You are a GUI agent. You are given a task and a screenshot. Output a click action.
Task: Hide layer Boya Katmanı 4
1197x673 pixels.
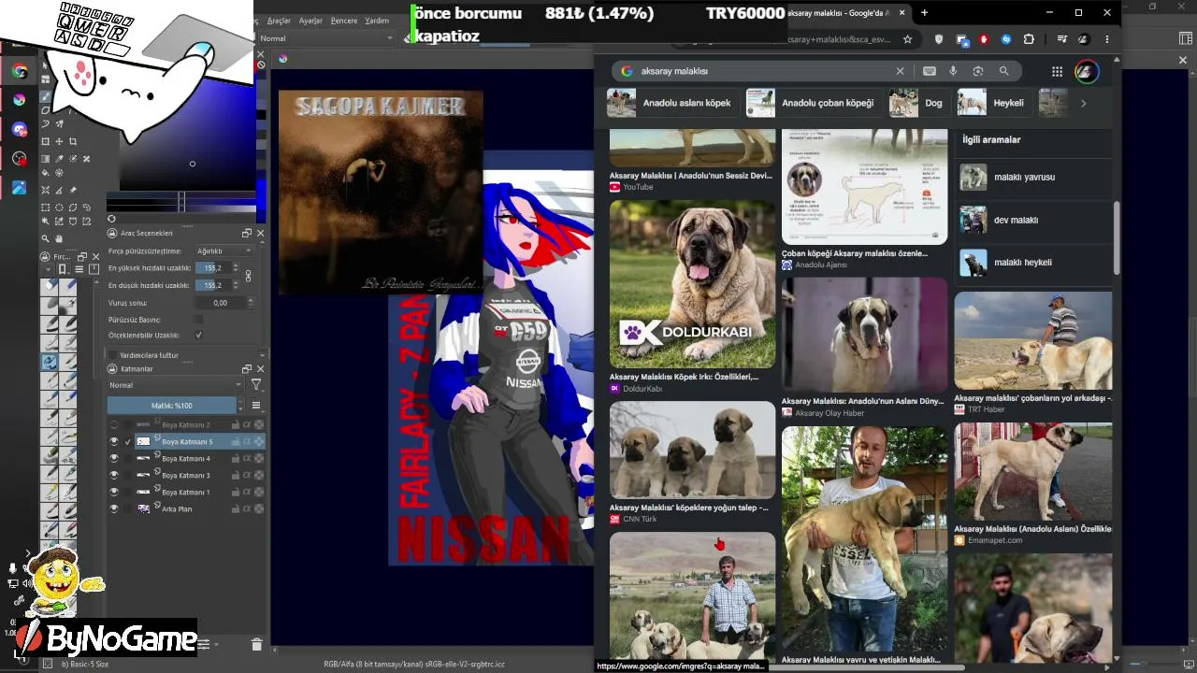coord(114,458)
